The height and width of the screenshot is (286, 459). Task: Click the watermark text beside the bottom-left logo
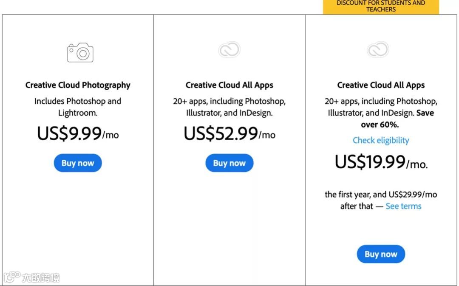(x=41, y=278)
